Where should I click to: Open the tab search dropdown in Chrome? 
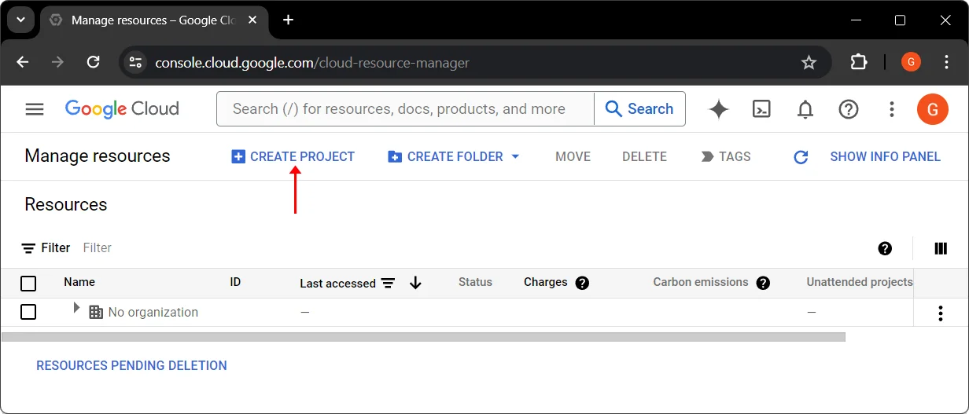[x=21, y=20]
